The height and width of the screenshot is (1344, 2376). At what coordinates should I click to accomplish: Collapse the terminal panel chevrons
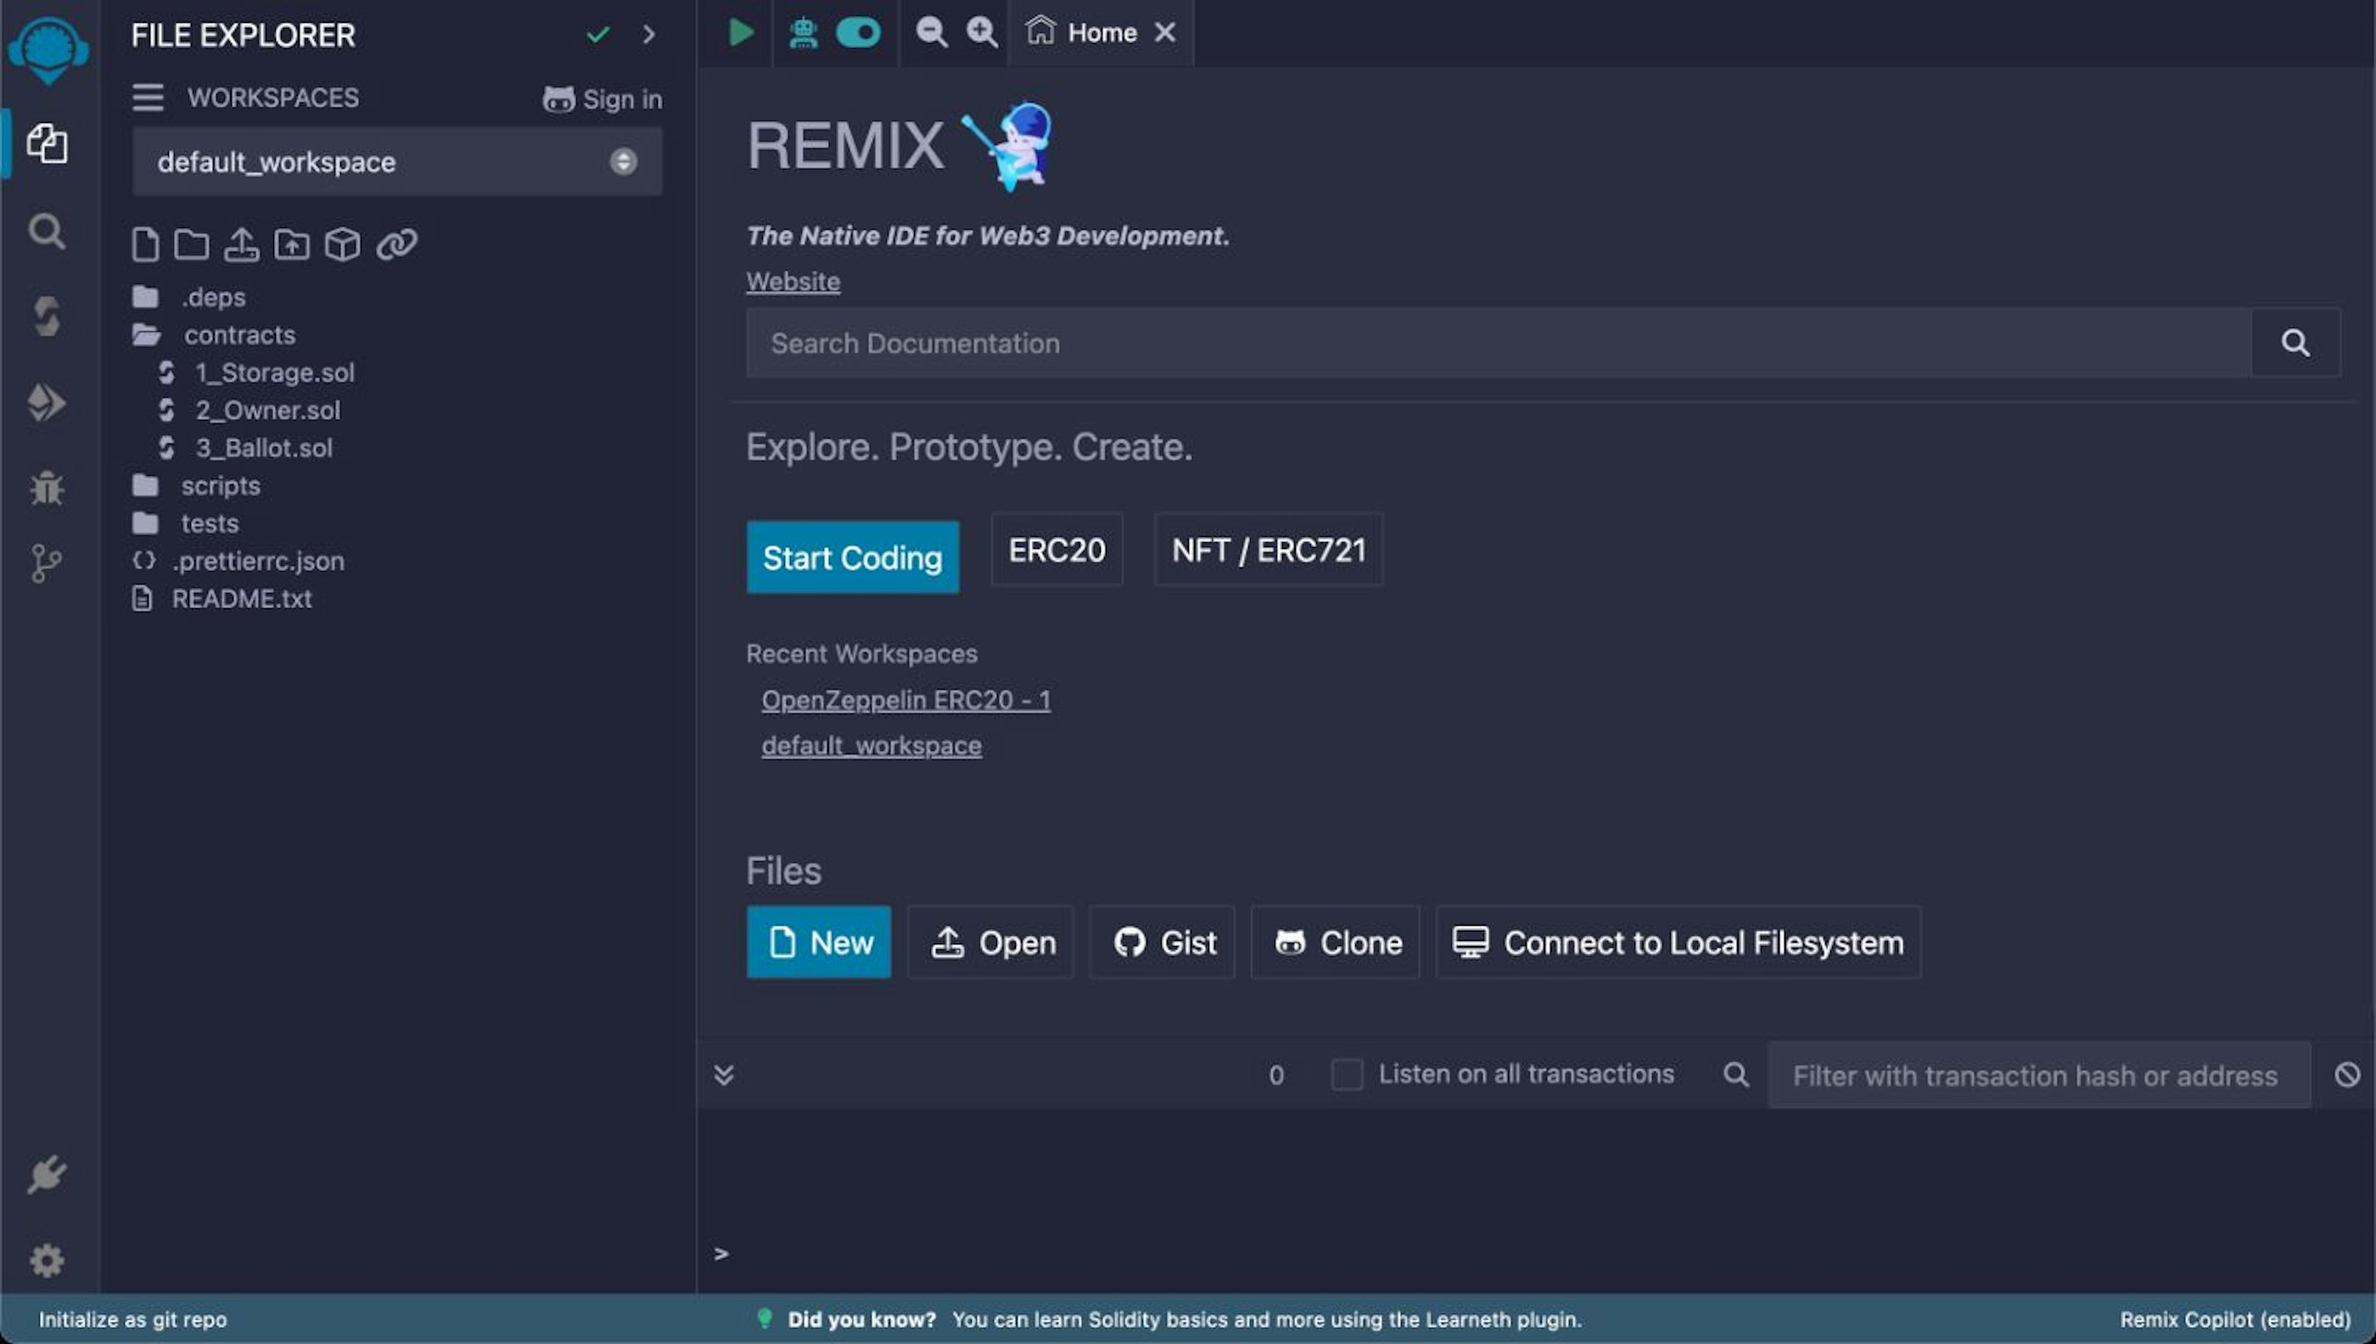pyautogui.click(x=723, y=1074)
